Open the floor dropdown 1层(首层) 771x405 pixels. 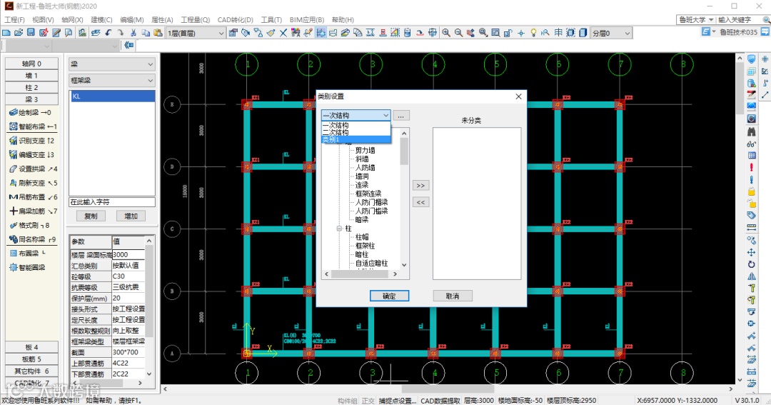pos(195,33)
